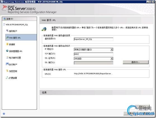
Task: Click the 扩展部署 icon
Action: tap(7, 78)
